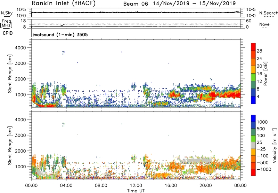Click the "24" value on the power colorbar

[259, 59]
